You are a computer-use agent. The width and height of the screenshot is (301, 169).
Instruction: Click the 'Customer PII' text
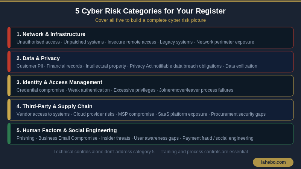point(30,66)
